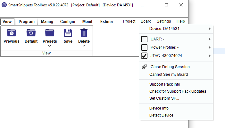
Task: Click the Previous layout clock-folder icon
Action: click(12, 33)
